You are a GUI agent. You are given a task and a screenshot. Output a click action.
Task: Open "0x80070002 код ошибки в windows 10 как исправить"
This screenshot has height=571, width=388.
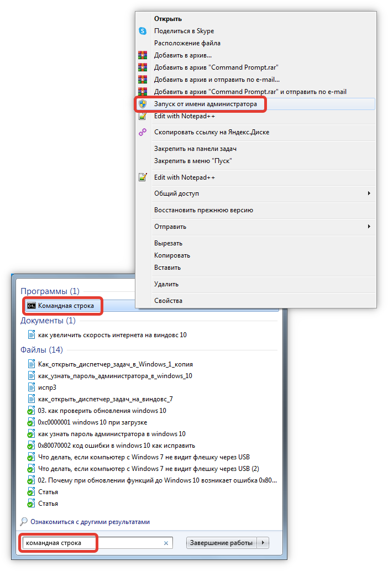click(x=117, y=446)
